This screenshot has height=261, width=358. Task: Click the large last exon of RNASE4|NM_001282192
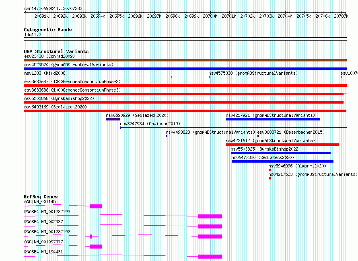(x=210, y=237)
